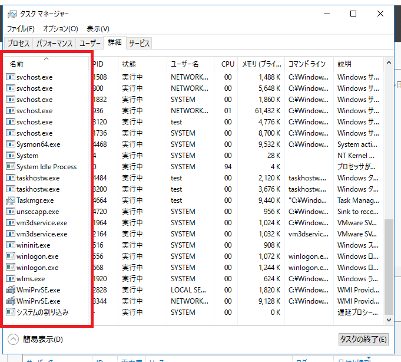Switch to the ユーザー tab

90,43
